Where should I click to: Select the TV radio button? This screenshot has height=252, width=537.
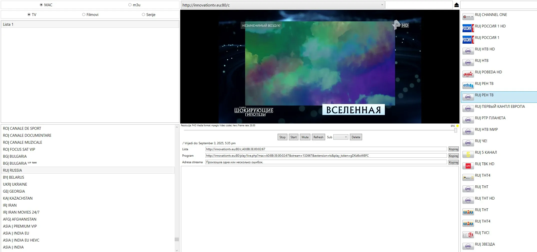point(29,14)
